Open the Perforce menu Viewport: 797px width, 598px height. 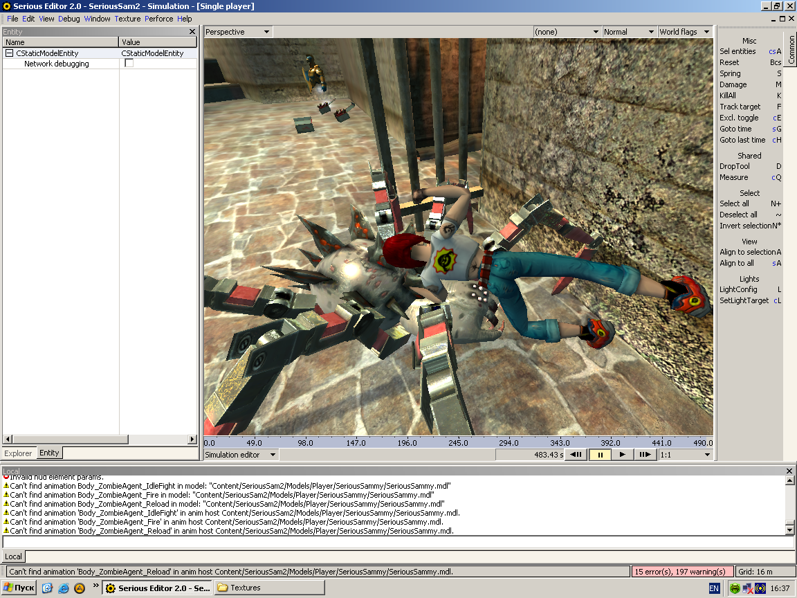point(158,19)
